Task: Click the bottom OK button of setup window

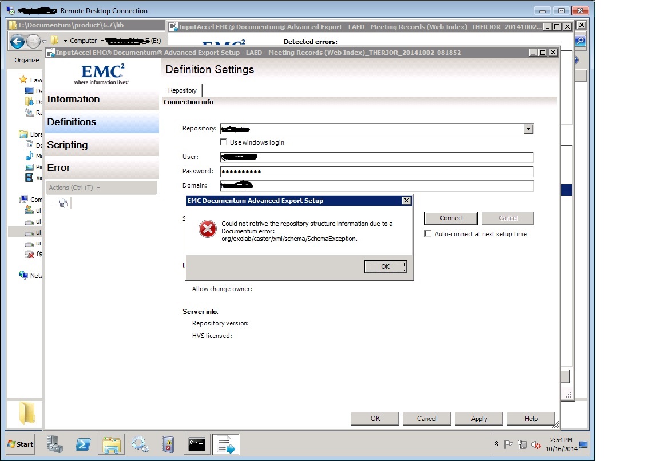Action: (375, 419)
